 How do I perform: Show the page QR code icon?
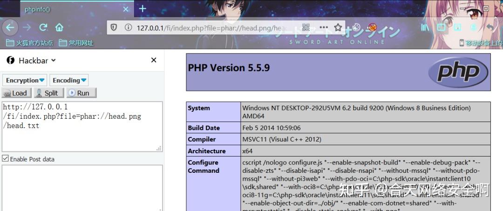coord(306,27)
